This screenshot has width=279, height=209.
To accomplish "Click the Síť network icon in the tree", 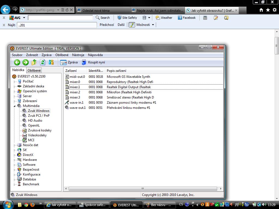I will point(19,150).
